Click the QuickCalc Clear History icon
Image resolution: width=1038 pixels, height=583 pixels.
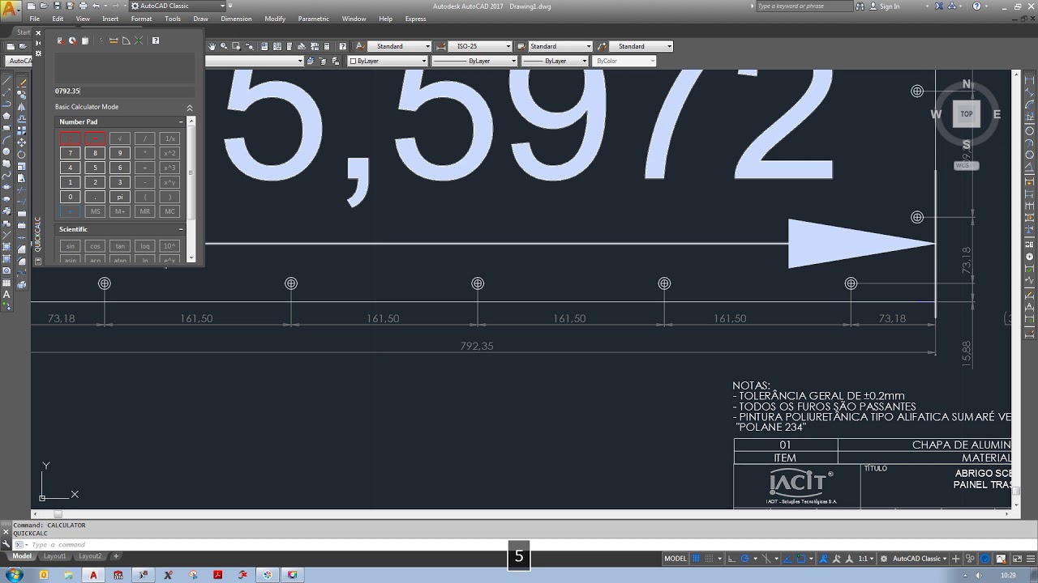[72, 40]
